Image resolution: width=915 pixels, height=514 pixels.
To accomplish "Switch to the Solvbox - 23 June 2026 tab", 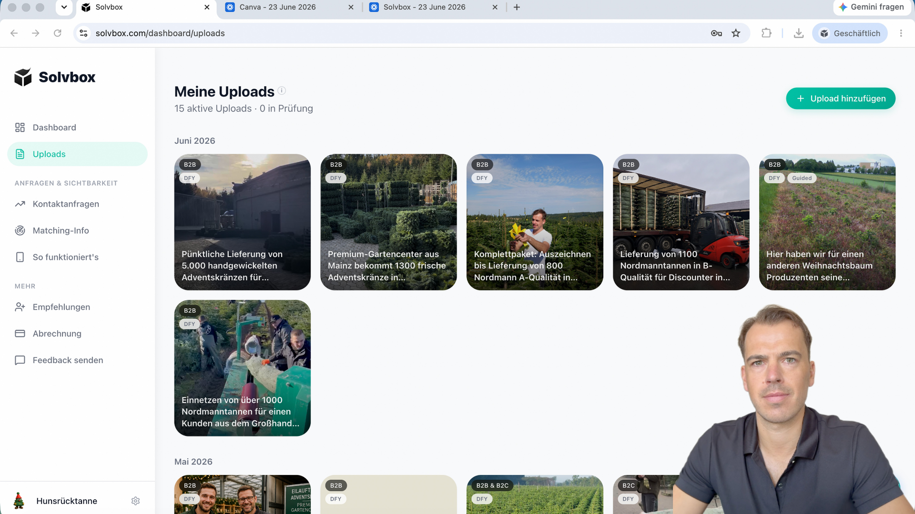I will (x=434, y=7).
